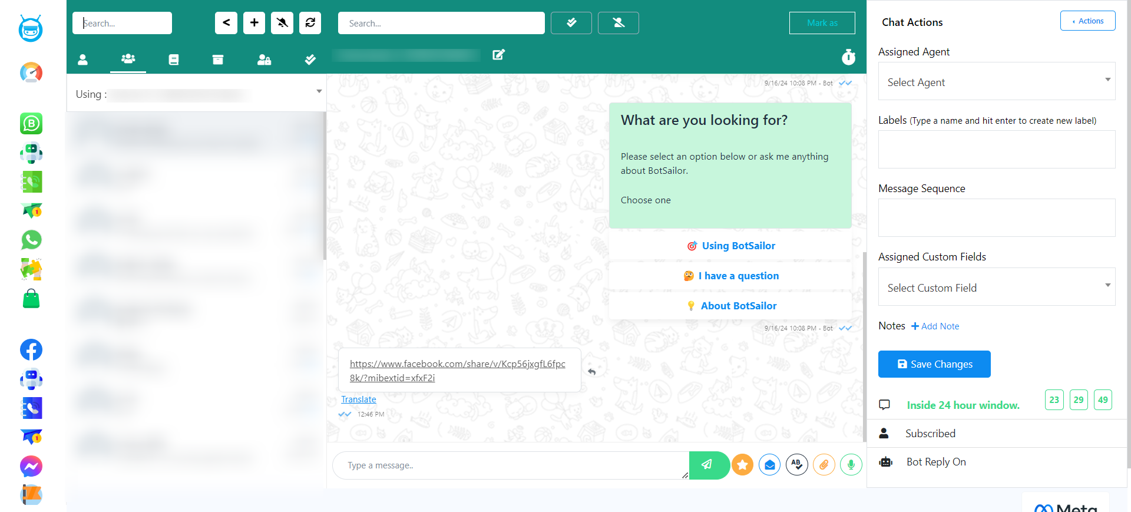Viewport: 1131px width, 512px height.
Task: Click the Type a message input box
Action: (511, 465)
